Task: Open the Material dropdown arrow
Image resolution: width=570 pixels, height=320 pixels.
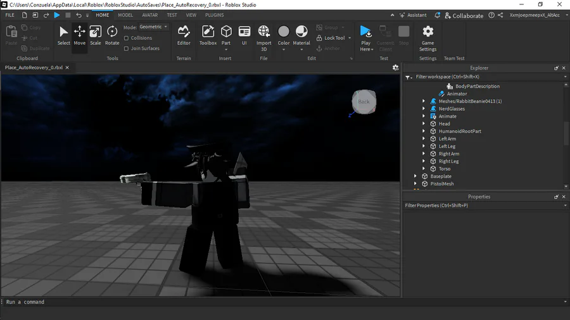Action: [x=301, y=49]
